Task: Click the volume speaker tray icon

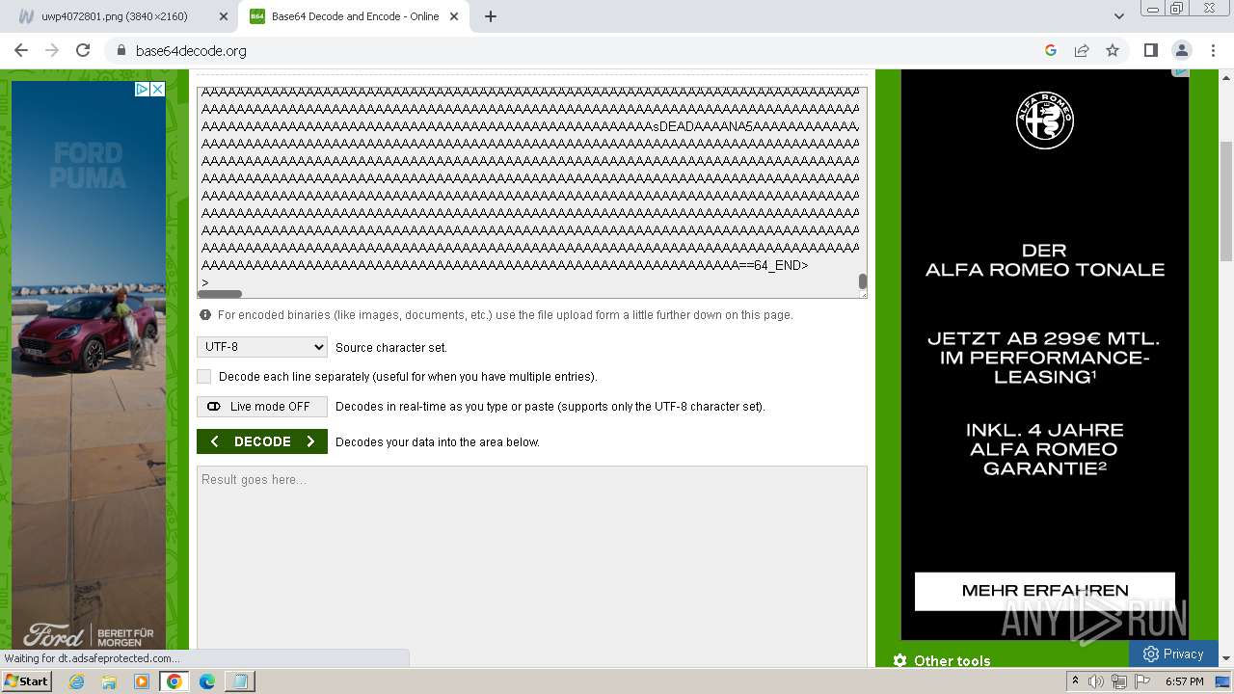Action: 1096,681
